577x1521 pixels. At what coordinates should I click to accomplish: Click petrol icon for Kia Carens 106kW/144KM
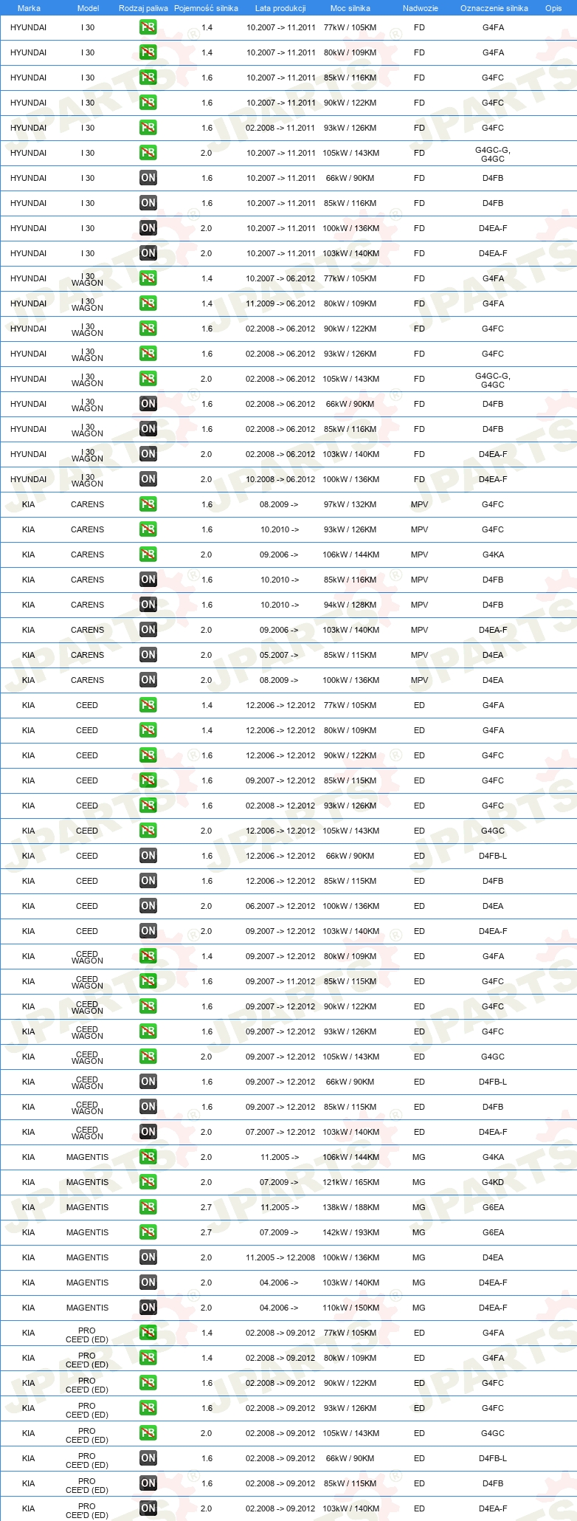tap(148, 555)
